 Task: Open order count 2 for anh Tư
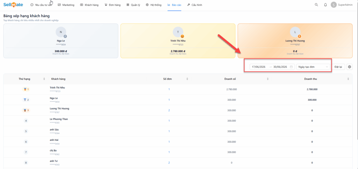click(x=169, y=163)
